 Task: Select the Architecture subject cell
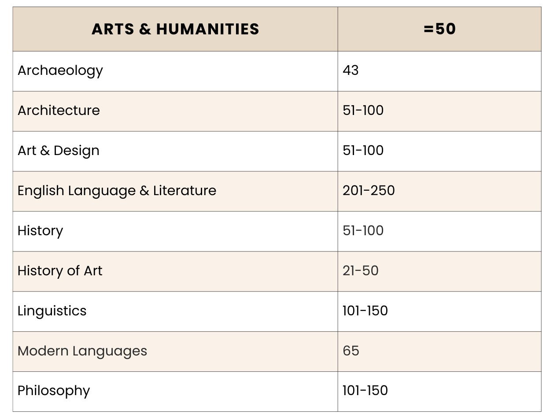(x=59, y=111)
